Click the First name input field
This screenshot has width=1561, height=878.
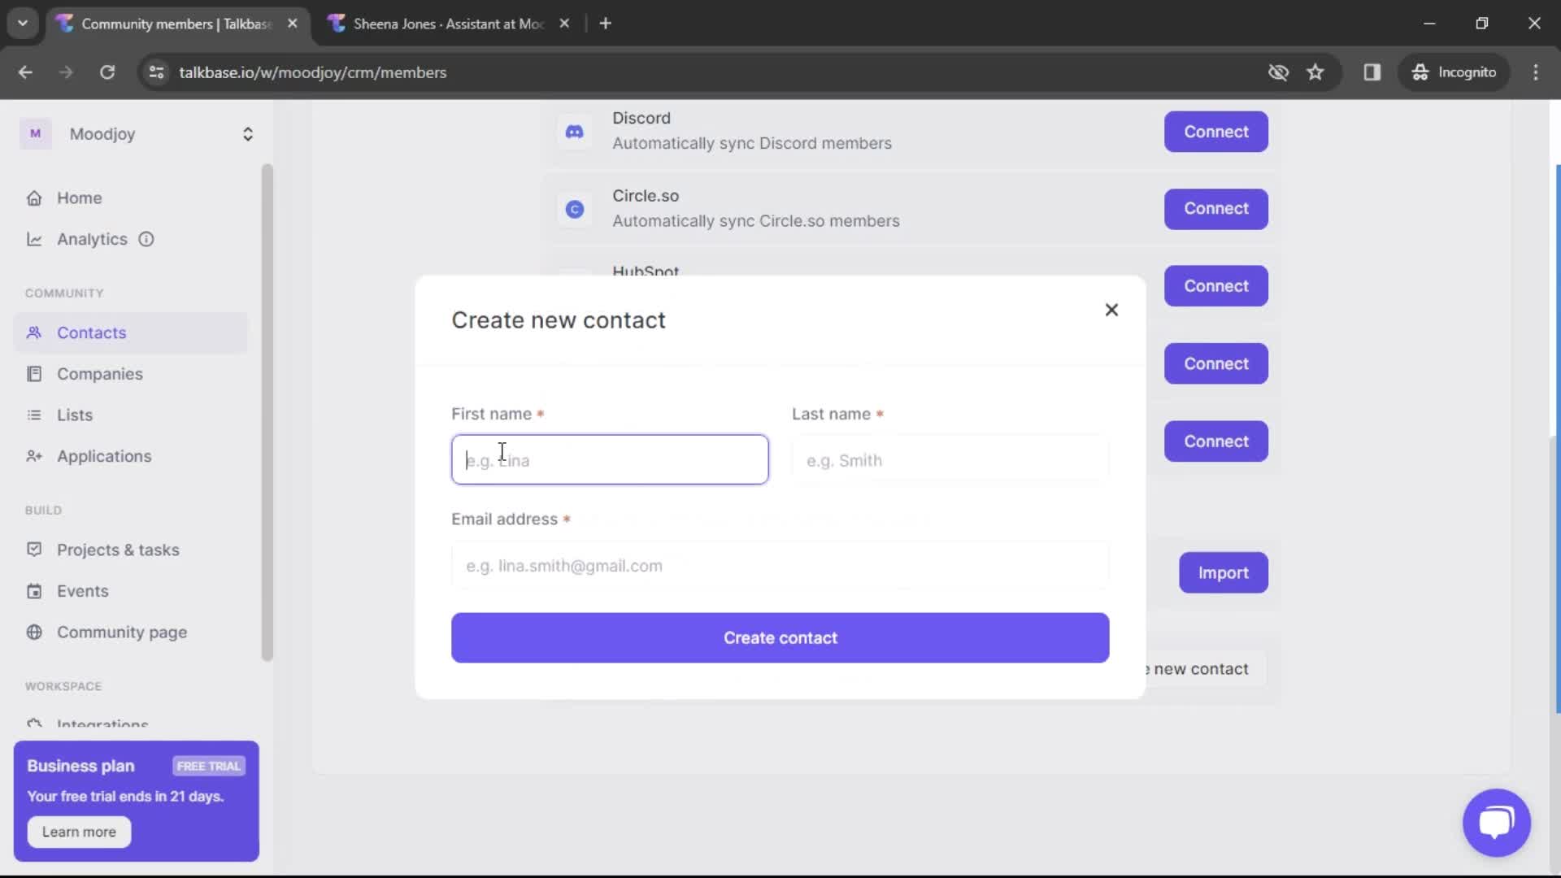pos(609,459)
